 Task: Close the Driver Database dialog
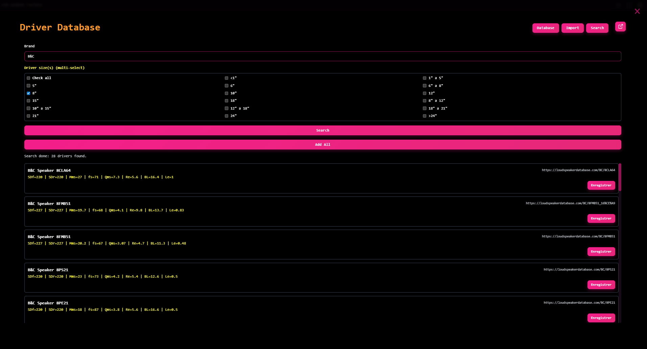point(637,11)
